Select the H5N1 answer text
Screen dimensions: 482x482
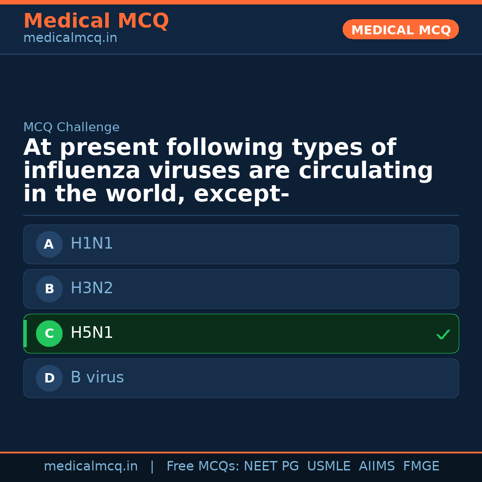[91, 333]
